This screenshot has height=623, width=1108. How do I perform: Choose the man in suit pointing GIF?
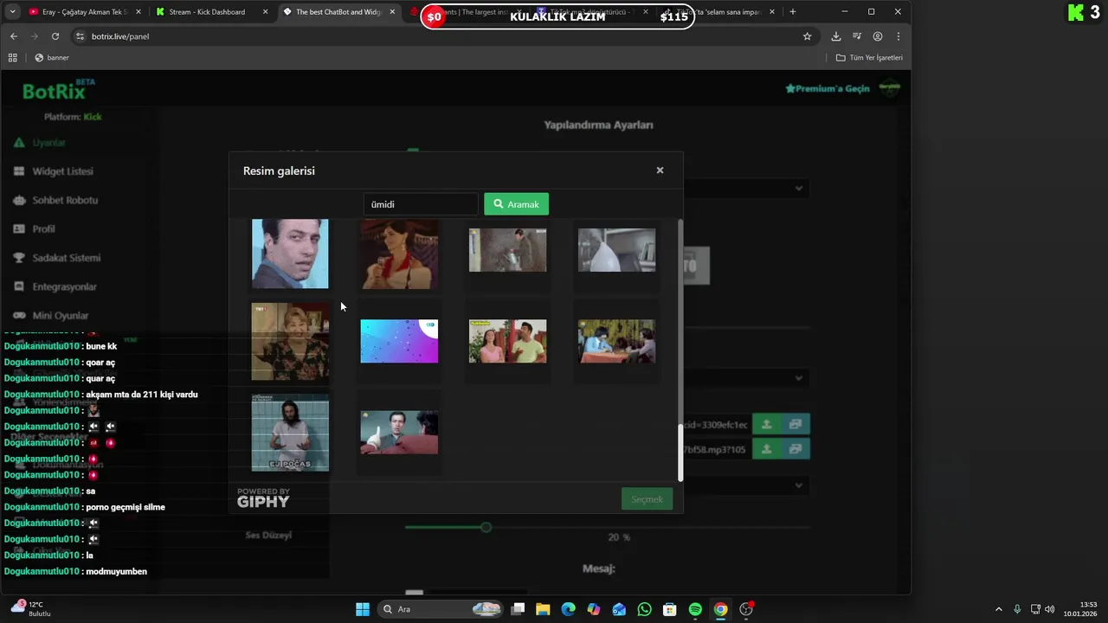pos(399,433)
